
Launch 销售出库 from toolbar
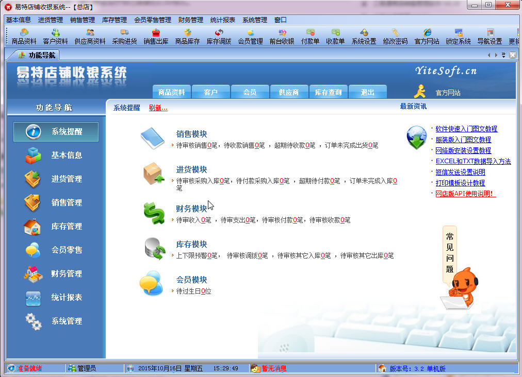tap(156, 37)
